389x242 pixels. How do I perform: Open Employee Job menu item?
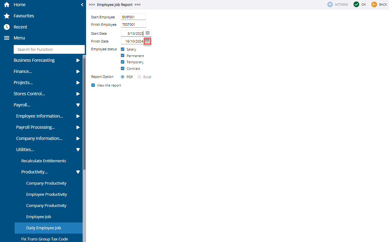39,217
